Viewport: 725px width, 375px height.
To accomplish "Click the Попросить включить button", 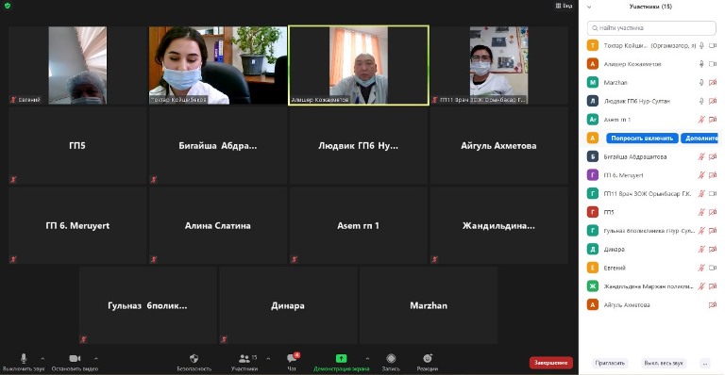I will coord(642,138).
